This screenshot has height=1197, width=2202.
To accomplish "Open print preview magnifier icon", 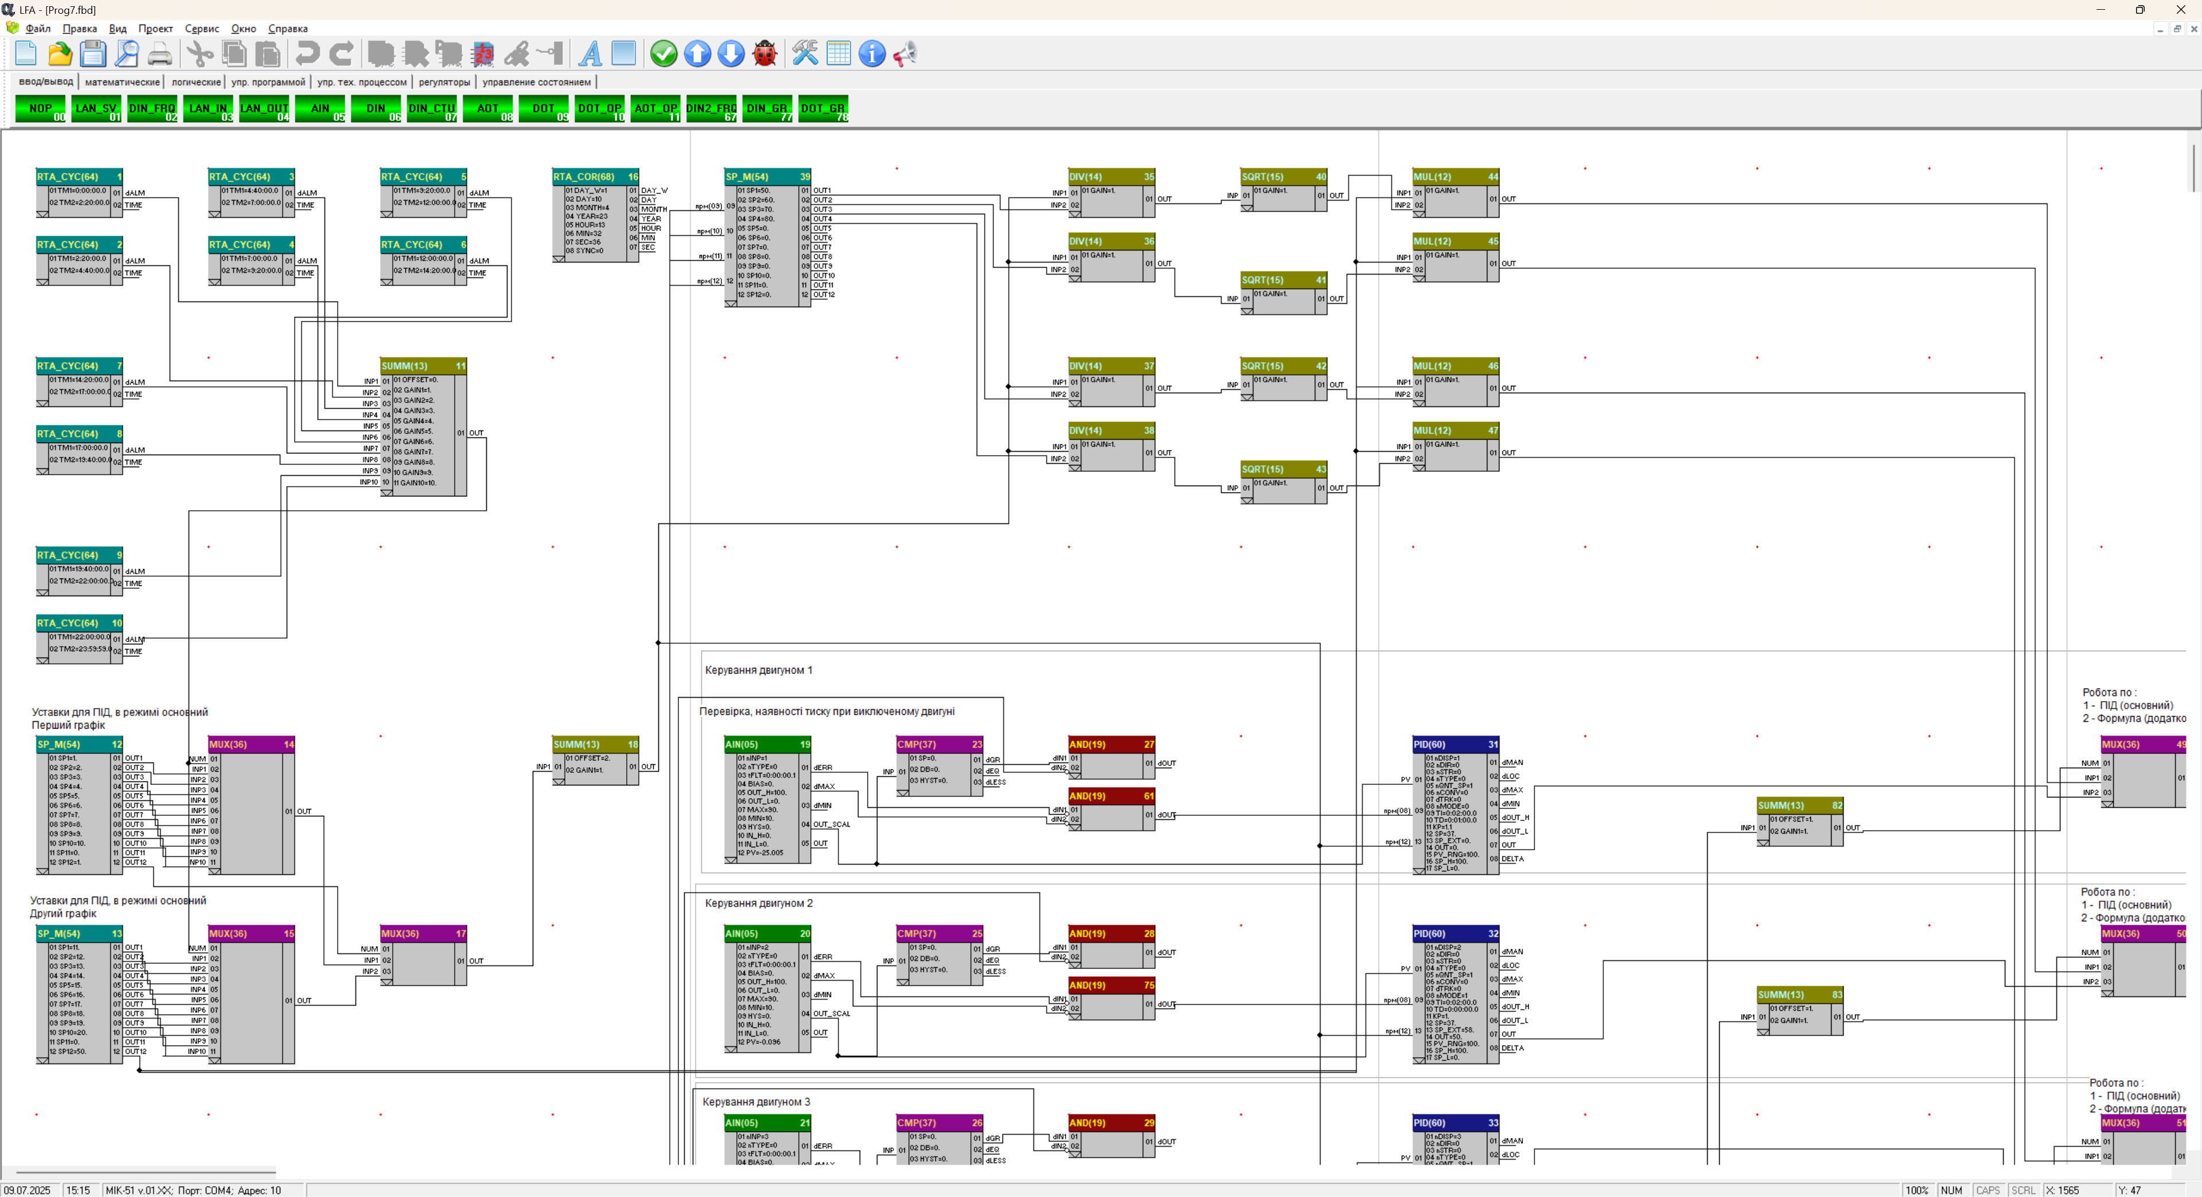I will pos(127,54).
